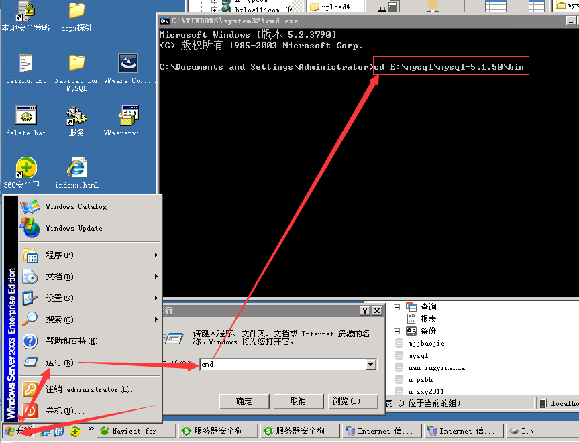Open the Navicat for MySQL desktop folder
This screenshot has width=579, height=443.
(76, 72)
